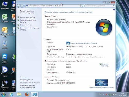Viewport: 129px width, 97px height.
Task: Open the Просмотр картинок camera shortcut
Action: 5,85
